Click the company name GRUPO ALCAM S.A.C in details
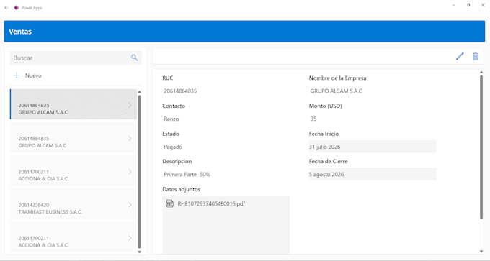The height and width of the screenshot is (261, 490). pyautogui.click(x=337, y=91)
